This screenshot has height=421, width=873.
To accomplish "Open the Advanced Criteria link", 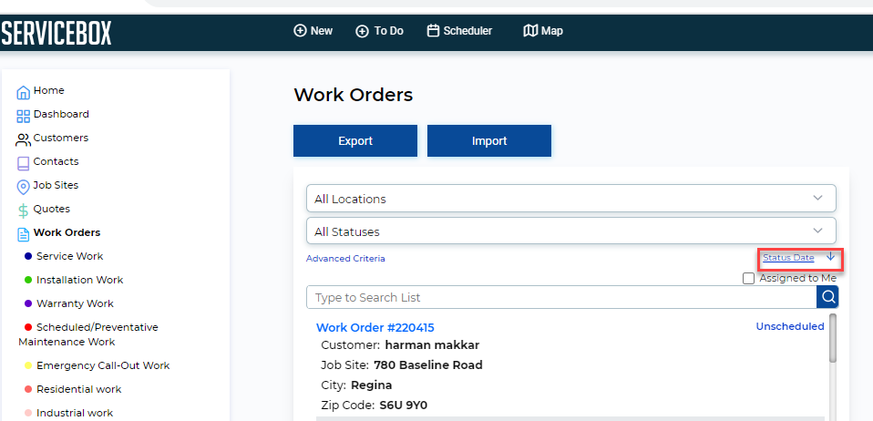I will click(345, 259).
